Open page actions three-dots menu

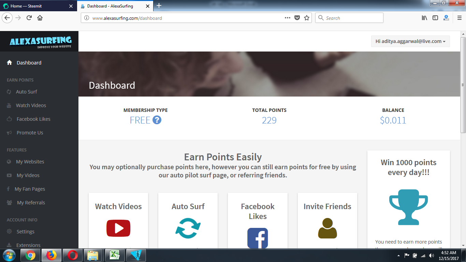288,18
